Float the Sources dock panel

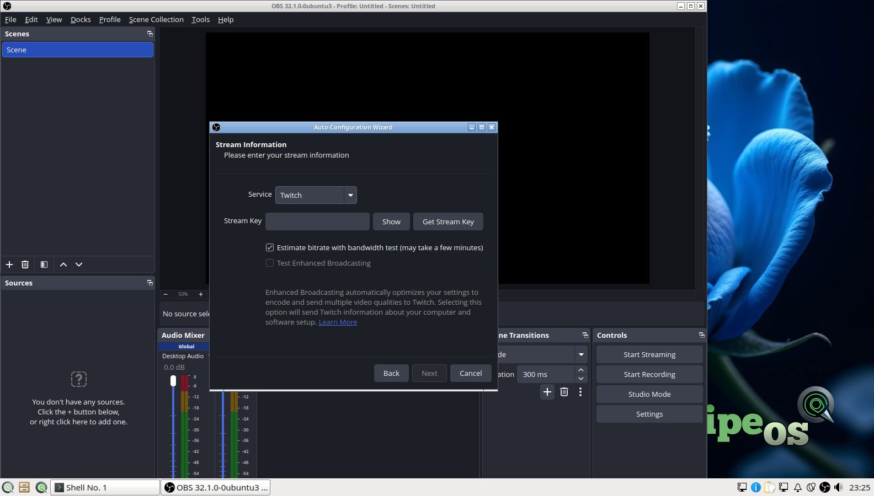[150, 283]
